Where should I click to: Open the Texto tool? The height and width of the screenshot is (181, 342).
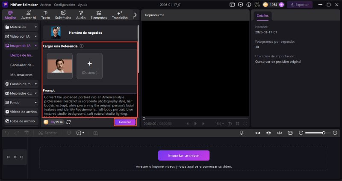(x=45, y=15)
